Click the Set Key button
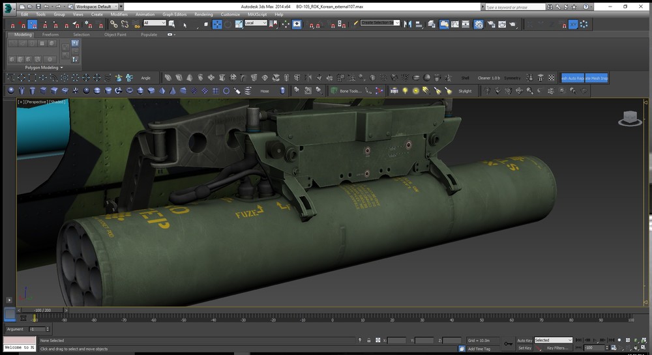 click(524, 348)
